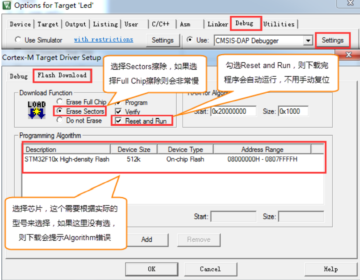Click the Address Range column header
This screenshot has width=360, height=280.
(262, 149)
